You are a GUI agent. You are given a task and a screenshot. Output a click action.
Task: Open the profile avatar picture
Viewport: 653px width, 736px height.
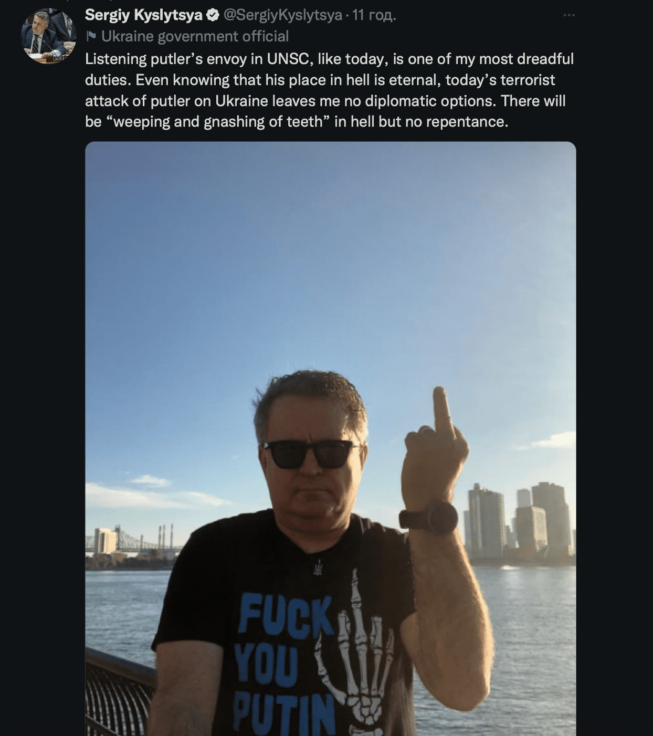tap(48, 36)
